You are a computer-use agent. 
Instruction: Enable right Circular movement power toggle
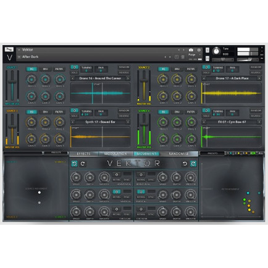(141, 209)
